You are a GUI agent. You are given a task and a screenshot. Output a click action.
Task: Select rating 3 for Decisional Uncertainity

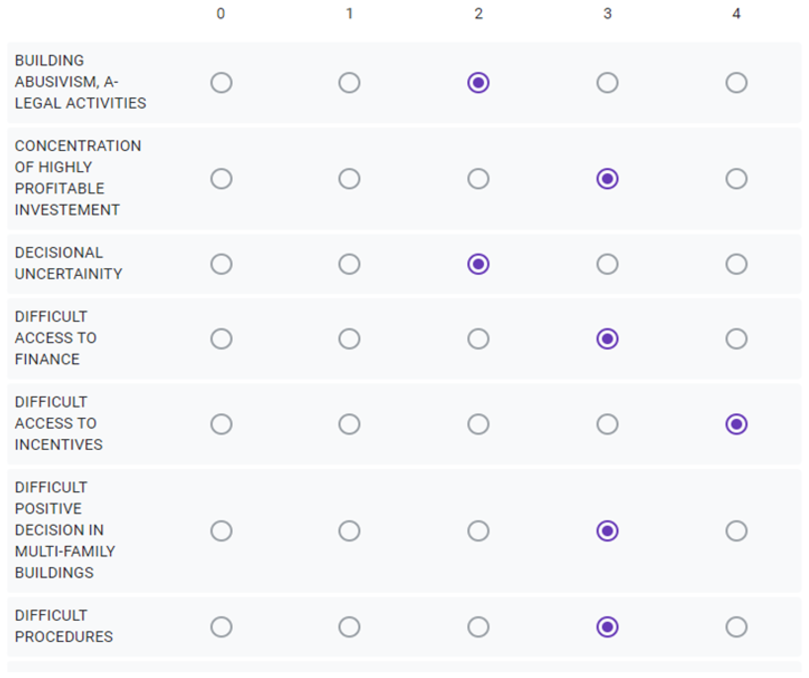pos(607,264)
